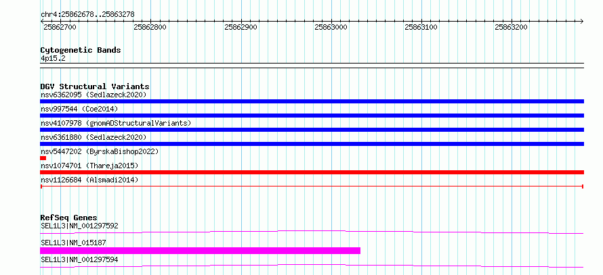Click the 25862900 ruler tick label

[x=241, y=27]
